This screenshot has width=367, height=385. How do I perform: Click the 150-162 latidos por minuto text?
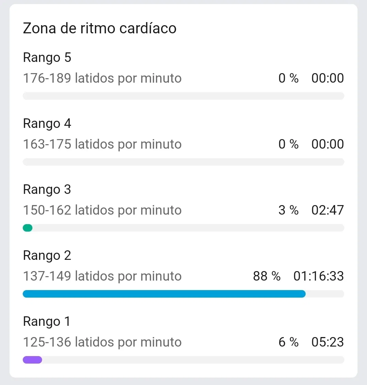tap(102, 210)
